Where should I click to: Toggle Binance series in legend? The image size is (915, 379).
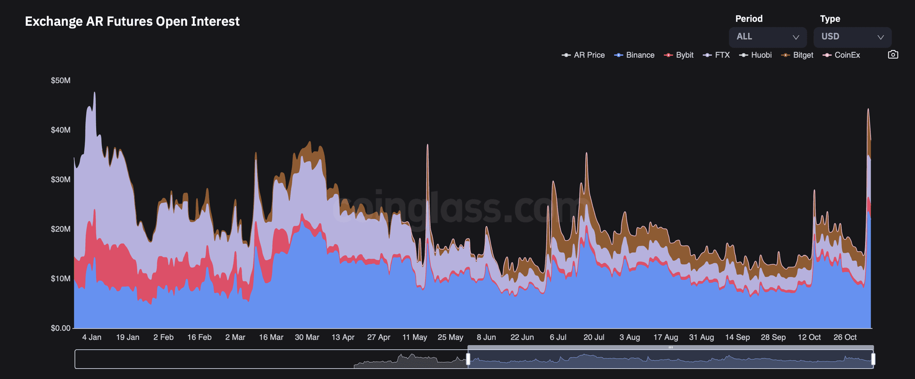coord(634,55)
